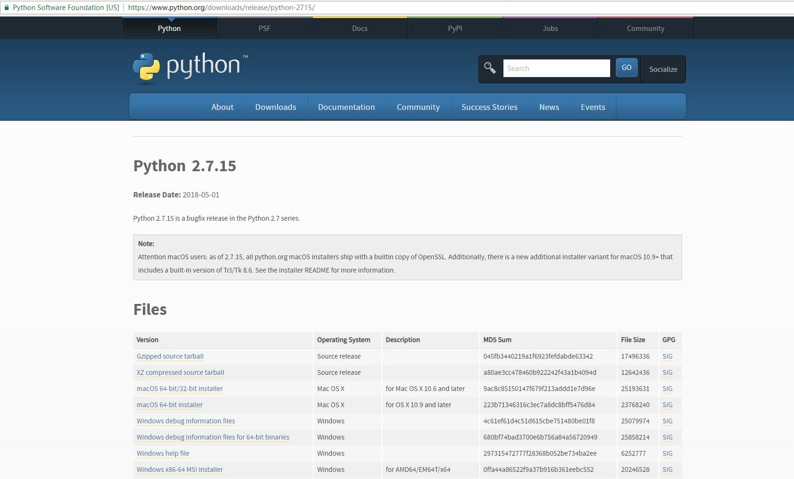Download the macOS 64-bit/32-bit installer
794x479 pixels.
click(180, 389)
